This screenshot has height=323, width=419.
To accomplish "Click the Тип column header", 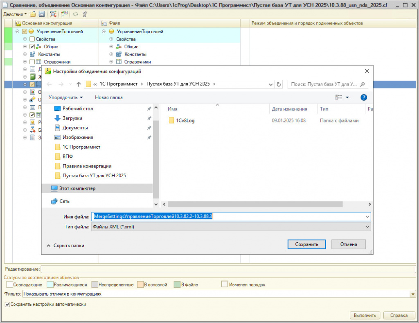I will click(324, 109).
